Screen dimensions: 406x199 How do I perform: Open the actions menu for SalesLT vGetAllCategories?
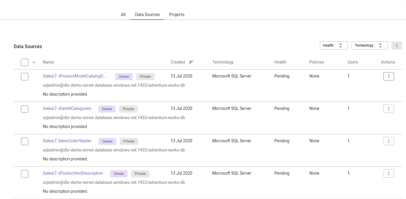click(x=389, y=109)
